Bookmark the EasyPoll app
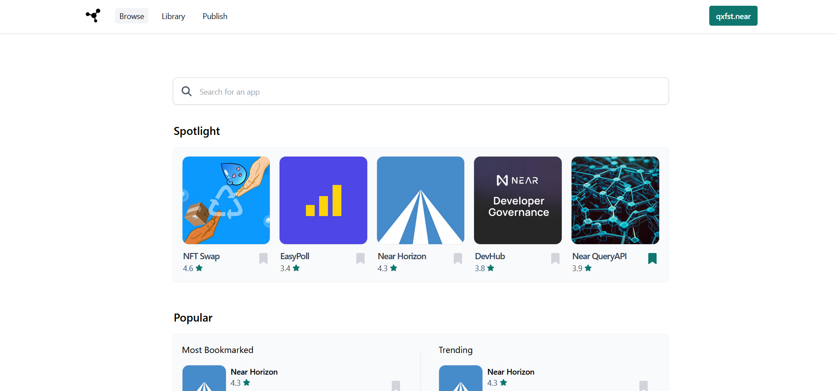The image size is (836, 391). pyautogui.click(x=361, y=258)
